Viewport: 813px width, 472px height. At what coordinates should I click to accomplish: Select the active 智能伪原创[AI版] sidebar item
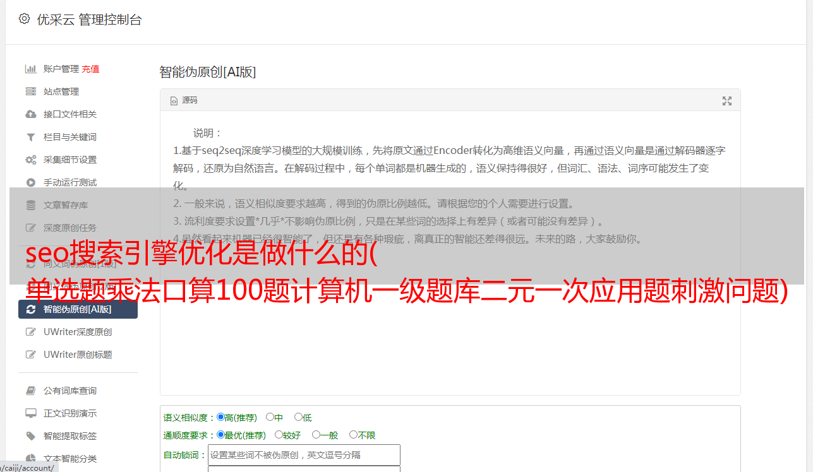coord(78,309)
